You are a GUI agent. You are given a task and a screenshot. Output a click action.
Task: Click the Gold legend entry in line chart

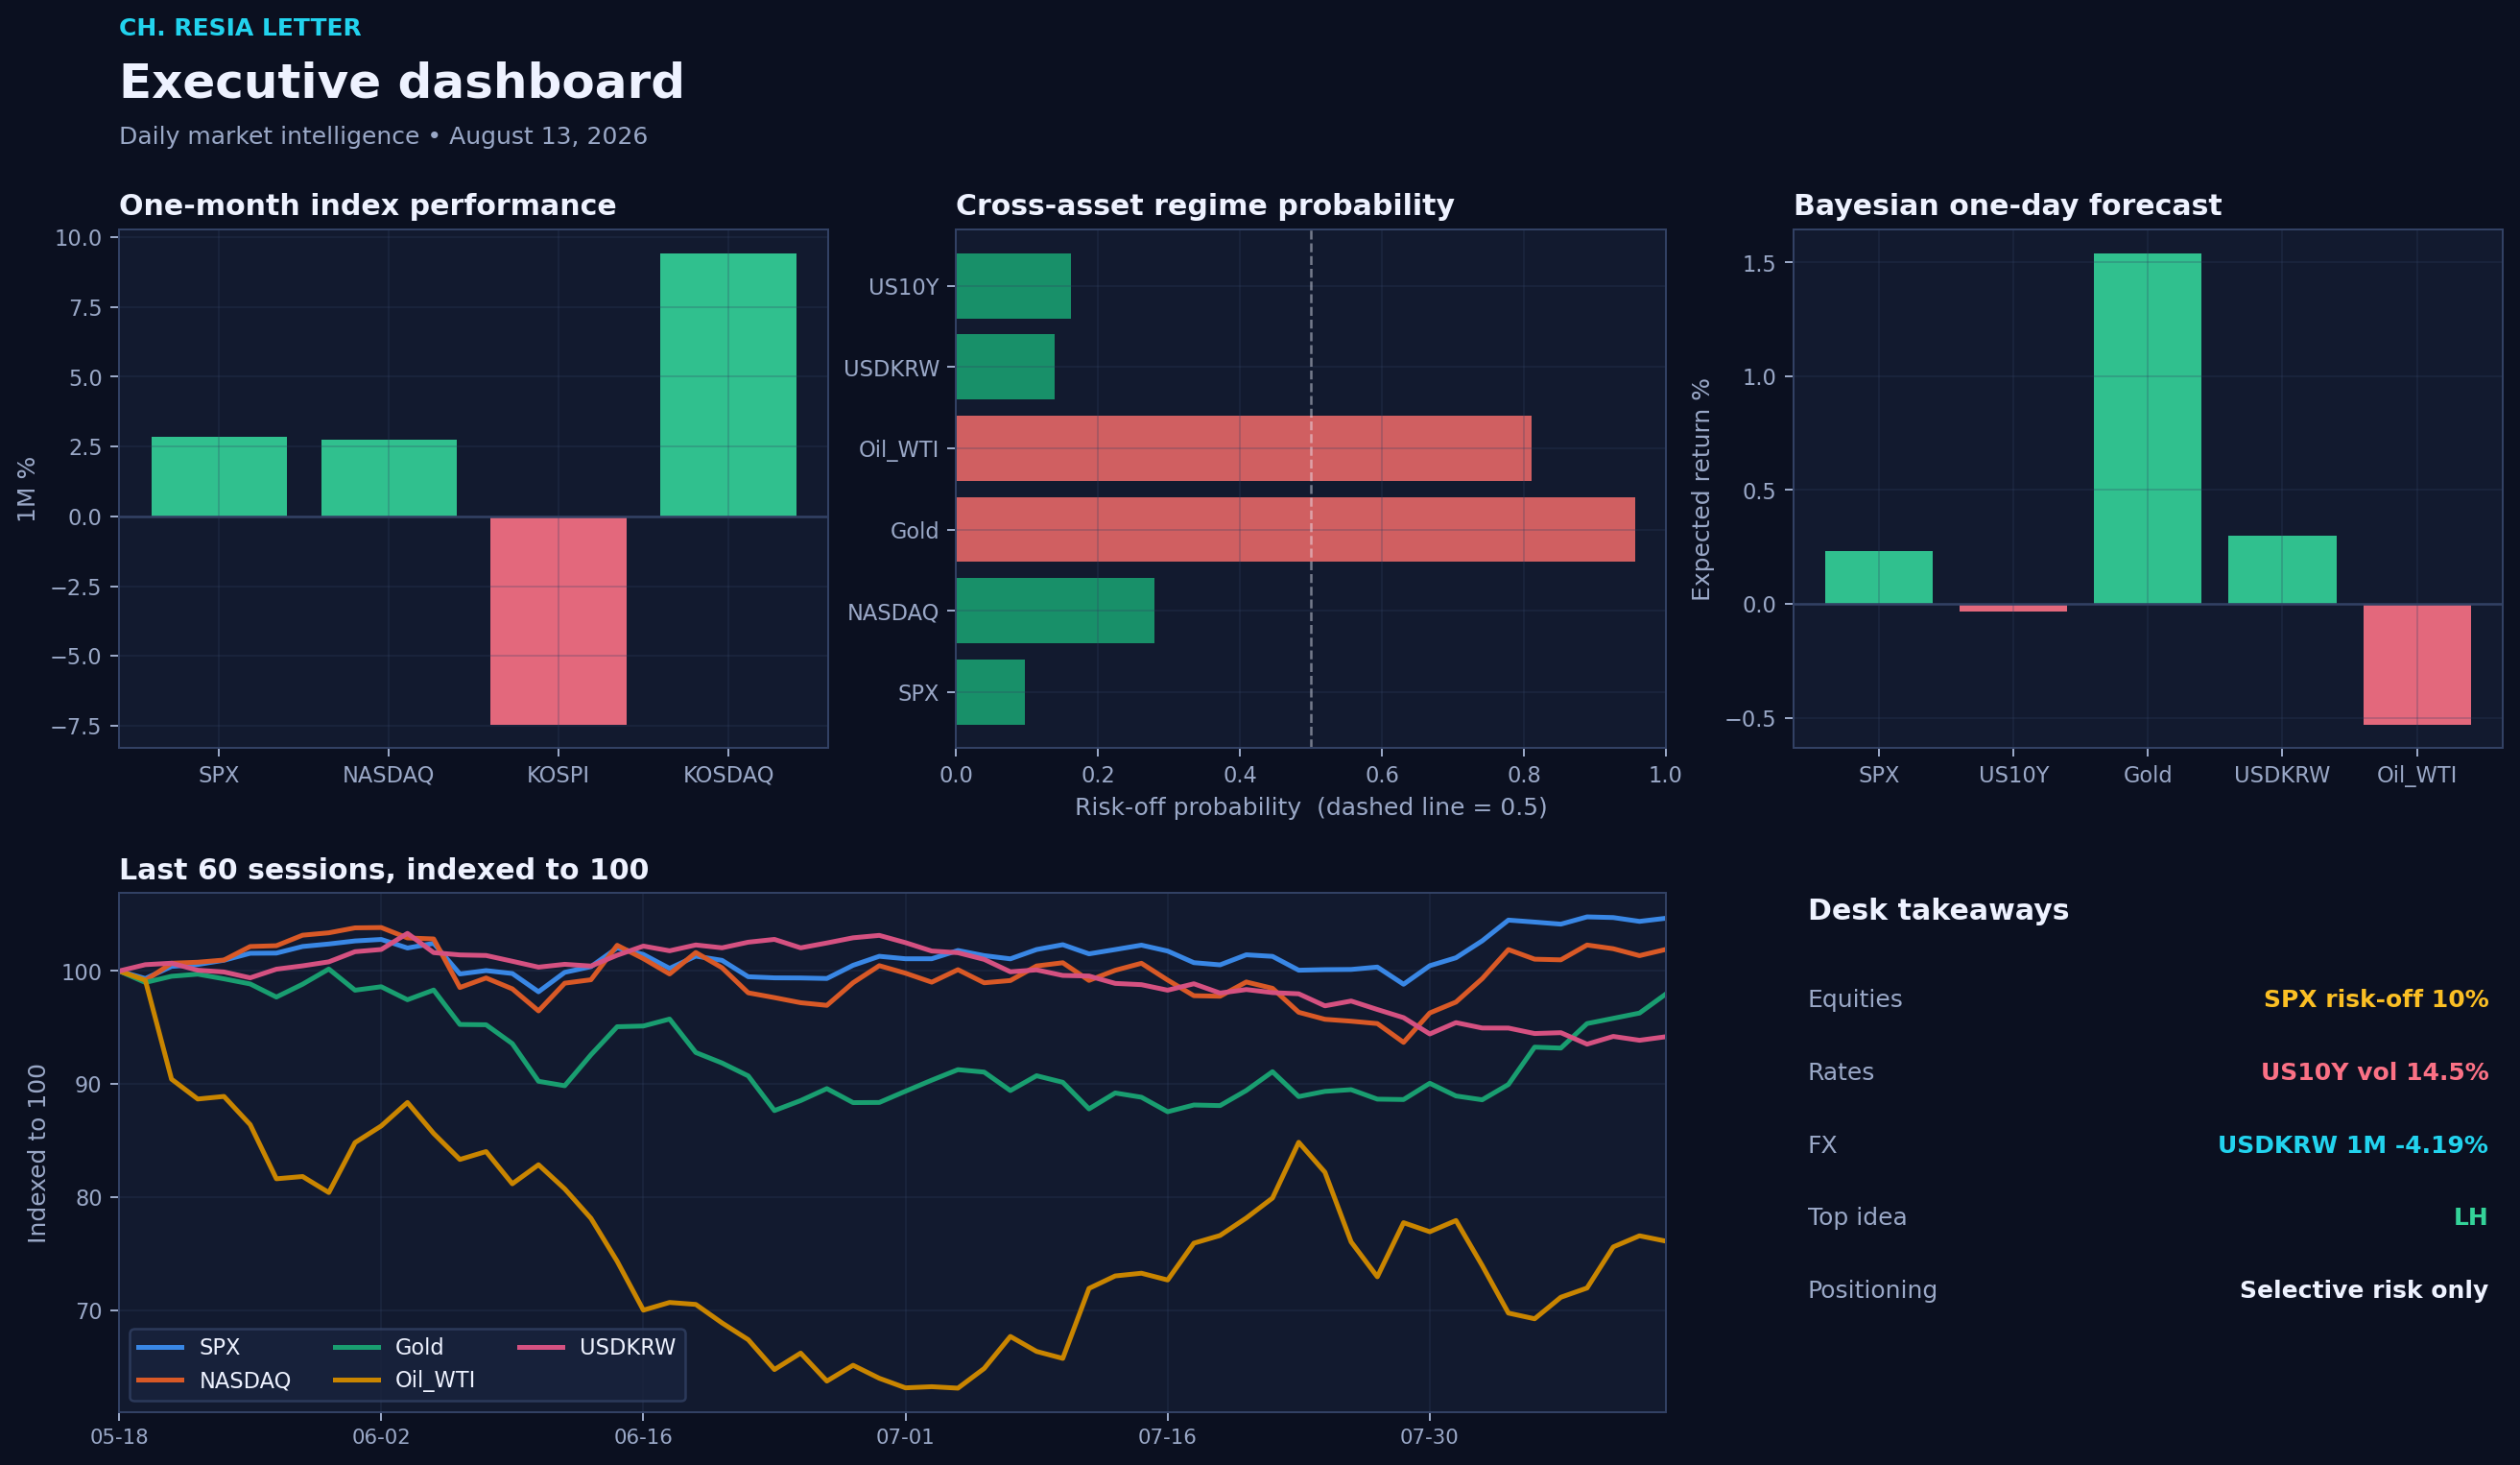click(389, 1347)
